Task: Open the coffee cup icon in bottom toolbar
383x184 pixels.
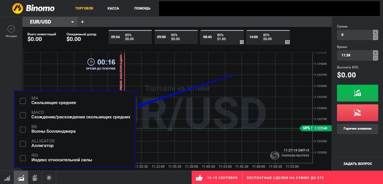Action: click(x=35, y=178)
